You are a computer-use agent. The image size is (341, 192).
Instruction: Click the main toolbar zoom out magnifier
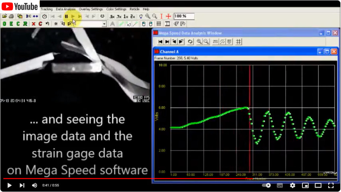point(154,16)
